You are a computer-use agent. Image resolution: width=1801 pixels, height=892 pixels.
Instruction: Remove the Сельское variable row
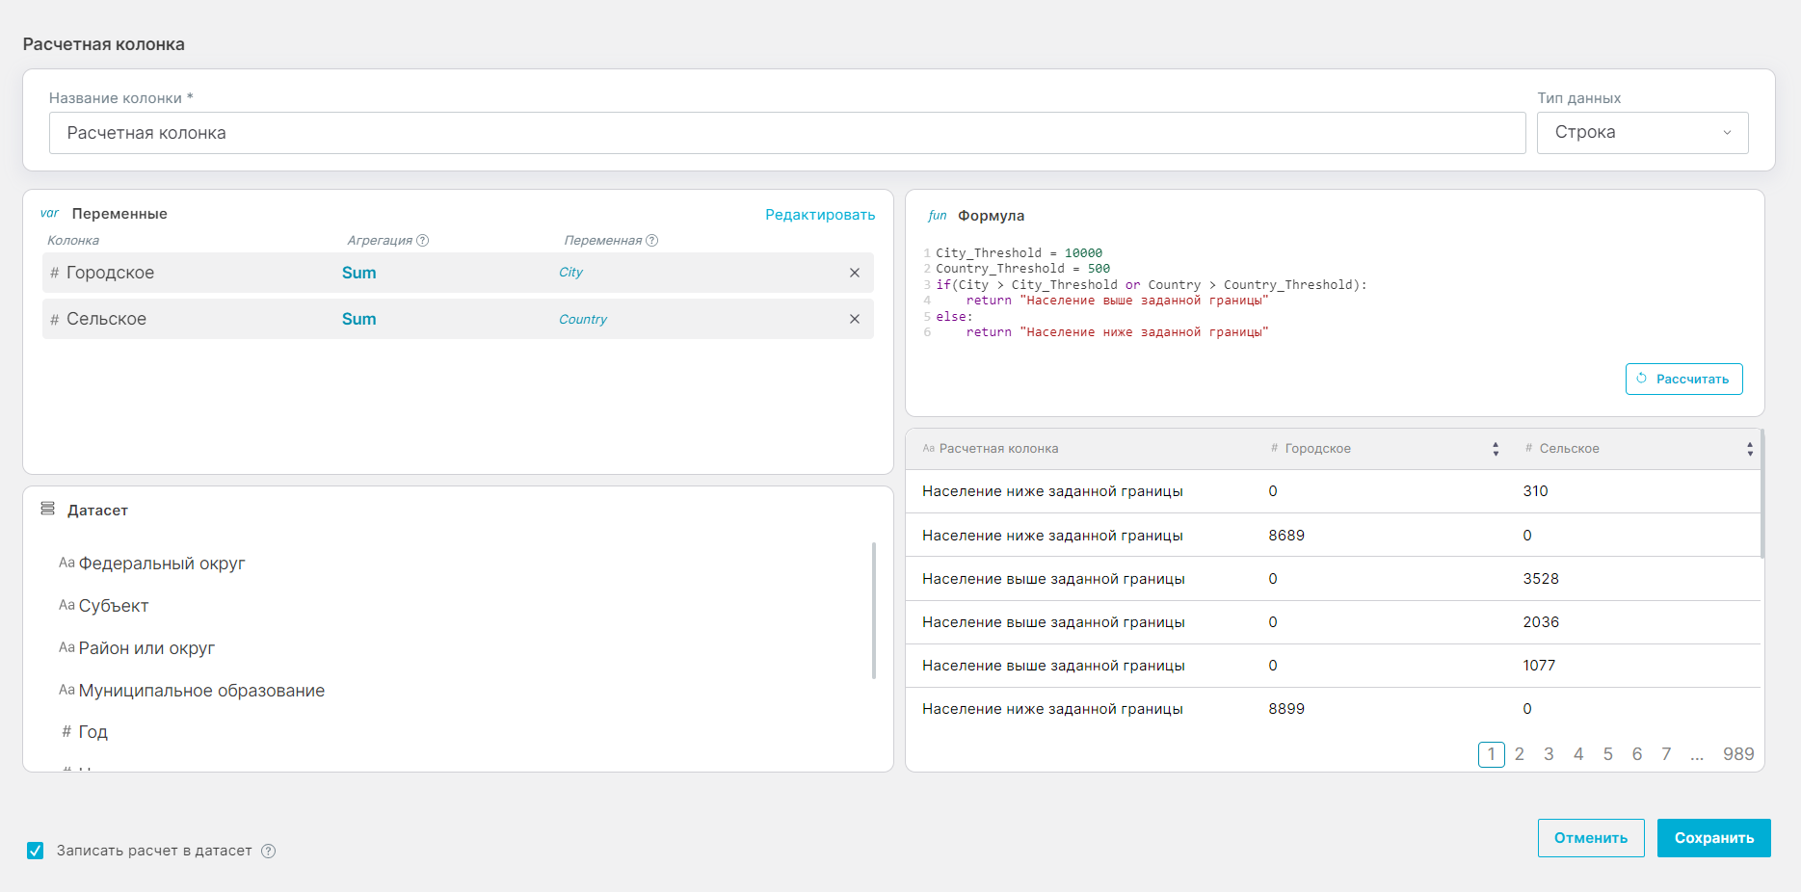(x=854, y=319)
